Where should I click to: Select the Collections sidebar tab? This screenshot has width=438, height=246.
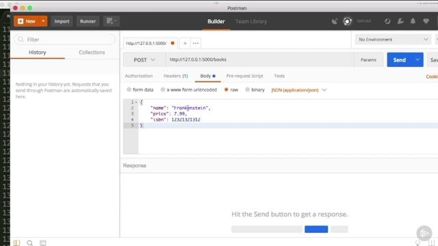pos(92,52)
